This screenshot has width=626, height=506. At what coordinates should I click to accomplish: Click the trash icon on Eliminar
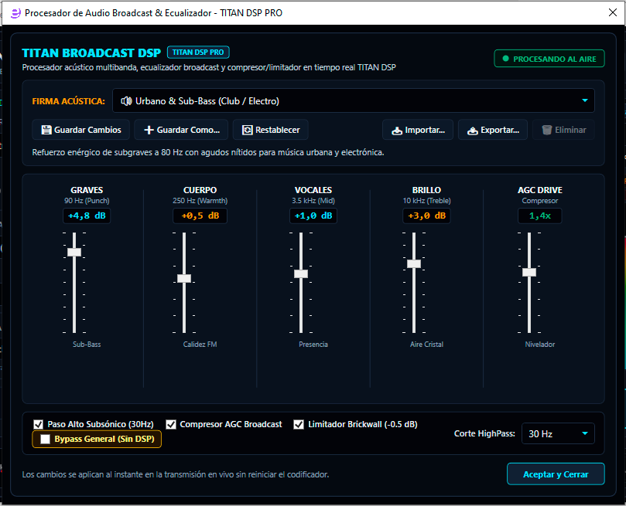547,130
